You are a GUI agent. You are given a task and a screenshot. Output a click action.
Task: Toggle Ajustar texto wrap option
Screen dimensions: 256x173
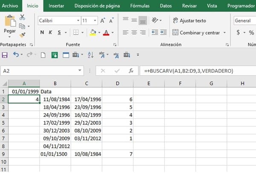189,21
